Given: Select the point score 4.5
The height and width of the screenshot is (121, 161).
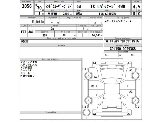Looking at the screenshot, I should pos(137,7).
